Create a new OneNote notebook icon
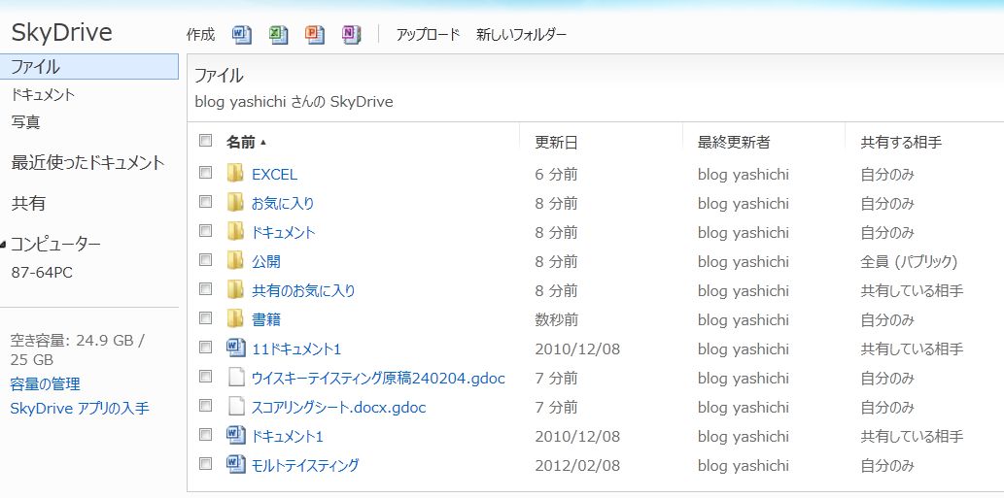1004x498 pixels. (352, 34)
